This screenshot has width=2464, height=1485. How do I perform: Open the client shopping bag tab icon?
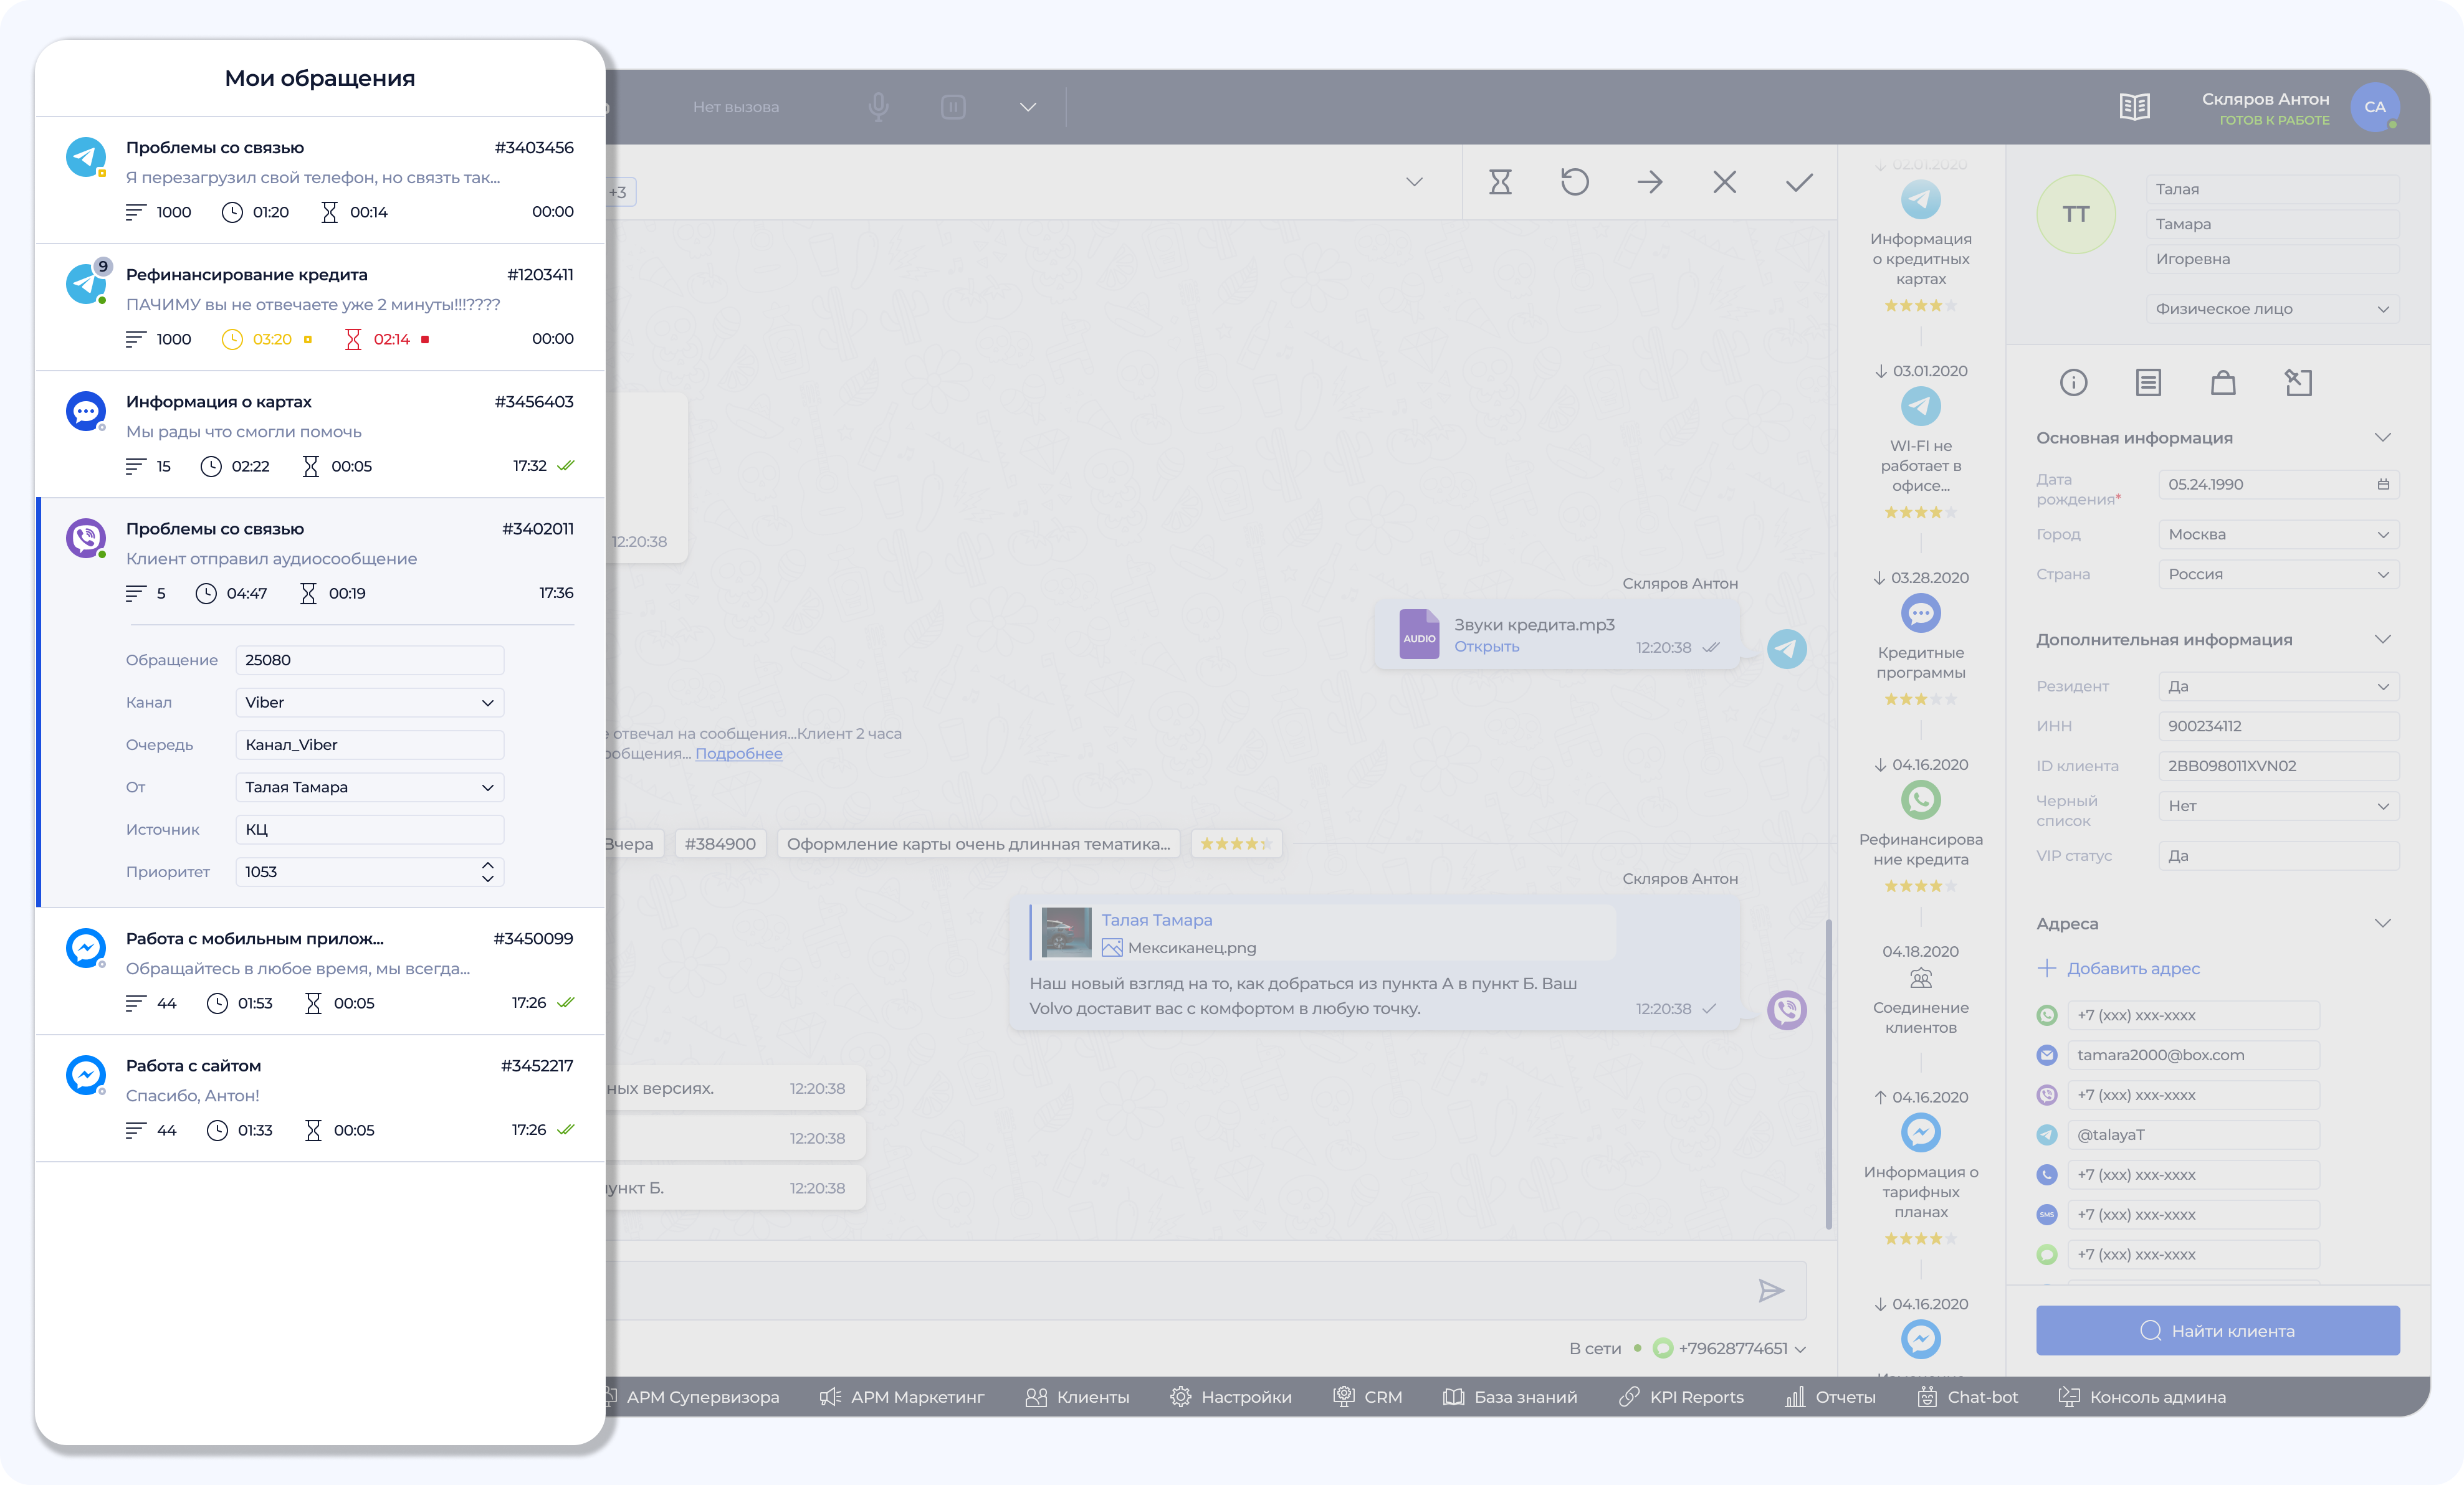pos(2223,382)
